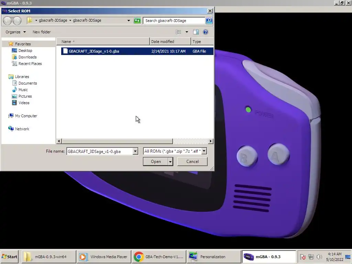The height and width of the screenshot is (264, 352).
Task: Sort files by Date modified column
Action: pyautogui.click(x=170, y=42)
